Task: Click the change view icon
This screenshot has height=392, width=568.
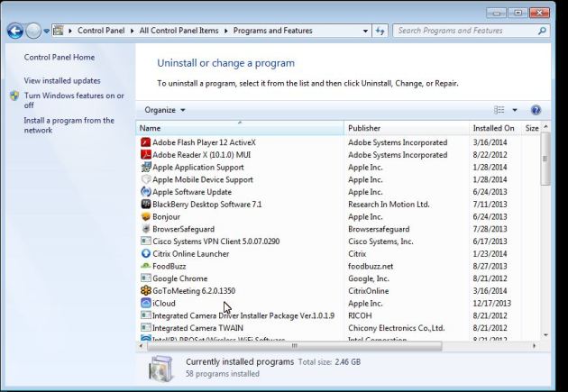Action: [499, 110]
